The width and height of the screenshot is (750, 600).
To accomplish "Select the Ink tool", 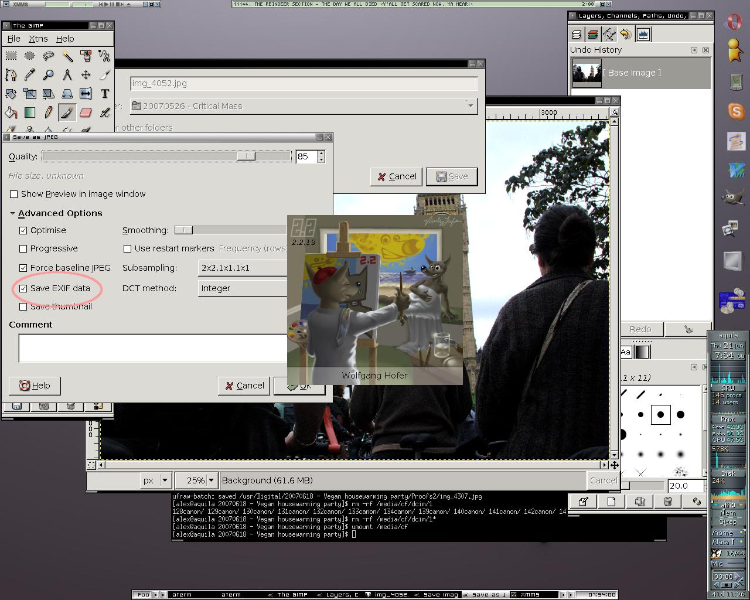I will (x=105, y=112).
